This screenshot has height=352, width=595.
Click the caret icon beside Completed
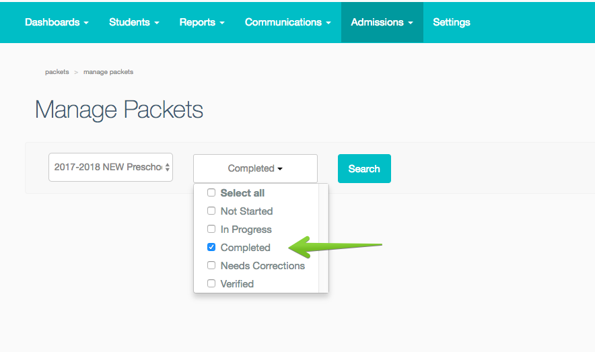[x=280, y=169]
